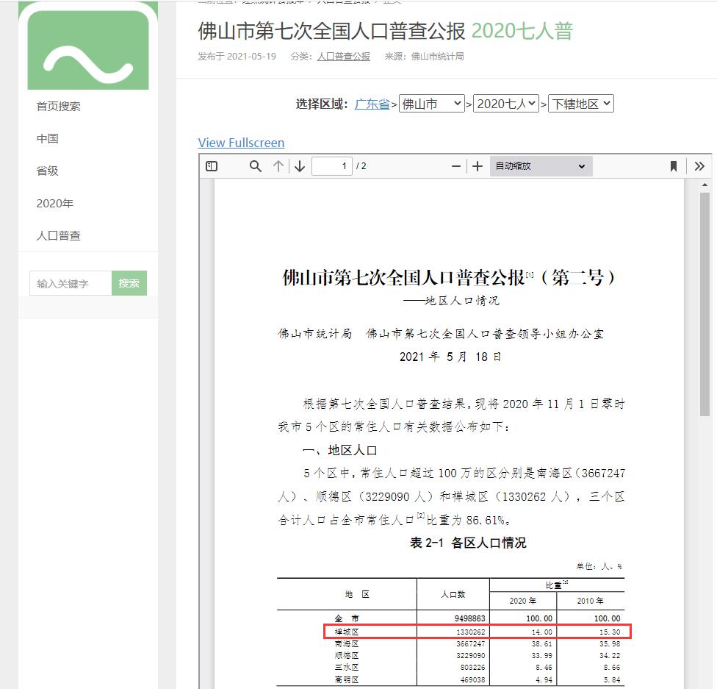Click the View Fullscreen link
The image size is (717, 689).
[241, 143]
